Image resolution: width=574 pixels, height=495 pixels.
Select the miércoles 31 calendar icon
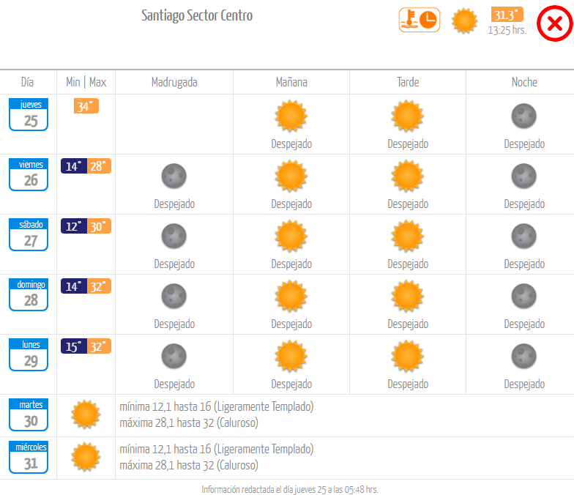tap(29, 457)
